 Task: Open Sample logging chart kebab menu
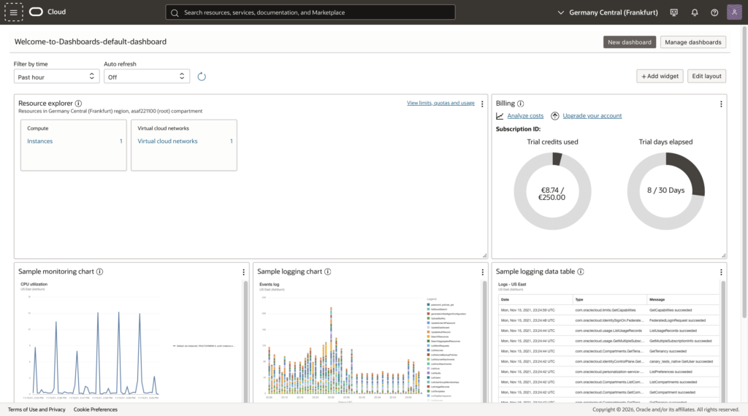[x=482, y=272]
